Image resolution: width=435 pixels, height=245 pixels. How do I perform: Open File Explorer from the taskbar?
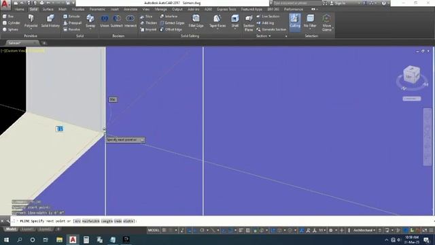[x=59, y=240]
